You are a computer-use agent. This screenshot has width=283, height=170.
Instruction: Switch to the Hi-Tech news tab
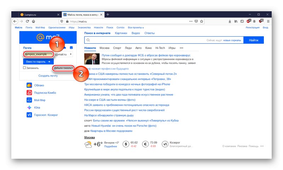click(x=160, y=48)
